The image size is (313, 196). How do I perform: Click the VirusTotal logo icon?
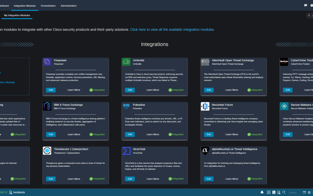pyautogui.click(x=126, y=151)
